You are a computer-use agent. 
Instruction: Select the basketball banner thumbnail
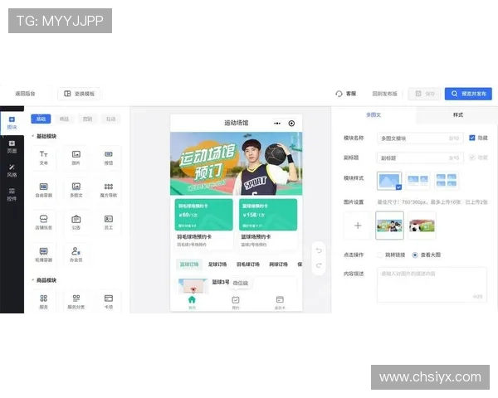click(x=389, y=226)
